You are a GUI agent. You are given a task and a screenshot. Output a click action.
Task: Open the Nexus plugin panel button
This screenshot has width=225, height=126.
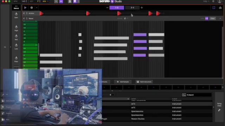[x=16, y=7]
